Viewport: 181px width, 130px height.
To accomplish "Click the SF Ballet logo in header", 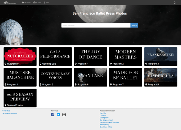I will pyautogui.click(x=9, y=3).
